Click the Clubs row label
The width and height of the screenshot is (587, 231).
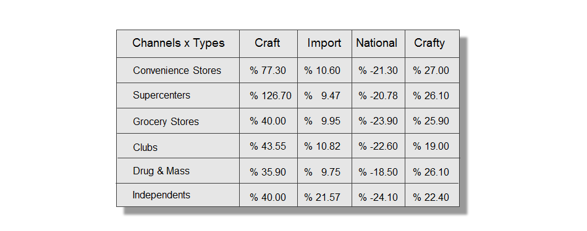pyautogui.click(x=145, y=147)
